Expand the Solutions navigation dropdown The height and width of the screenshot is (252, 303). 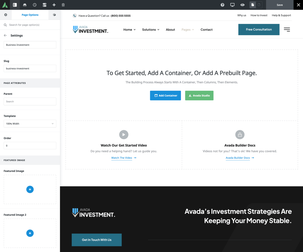pyautogui.click(x=150, y=30)
